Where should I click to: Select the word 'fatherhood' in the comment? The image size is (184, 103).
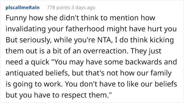85,29
